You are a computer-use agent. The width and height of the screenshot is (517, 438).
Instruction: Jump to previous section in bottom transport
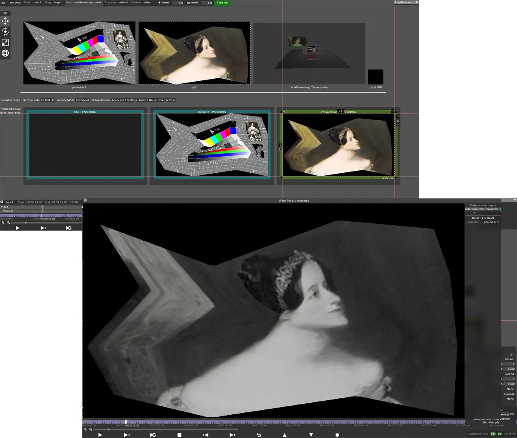[205, 435]
